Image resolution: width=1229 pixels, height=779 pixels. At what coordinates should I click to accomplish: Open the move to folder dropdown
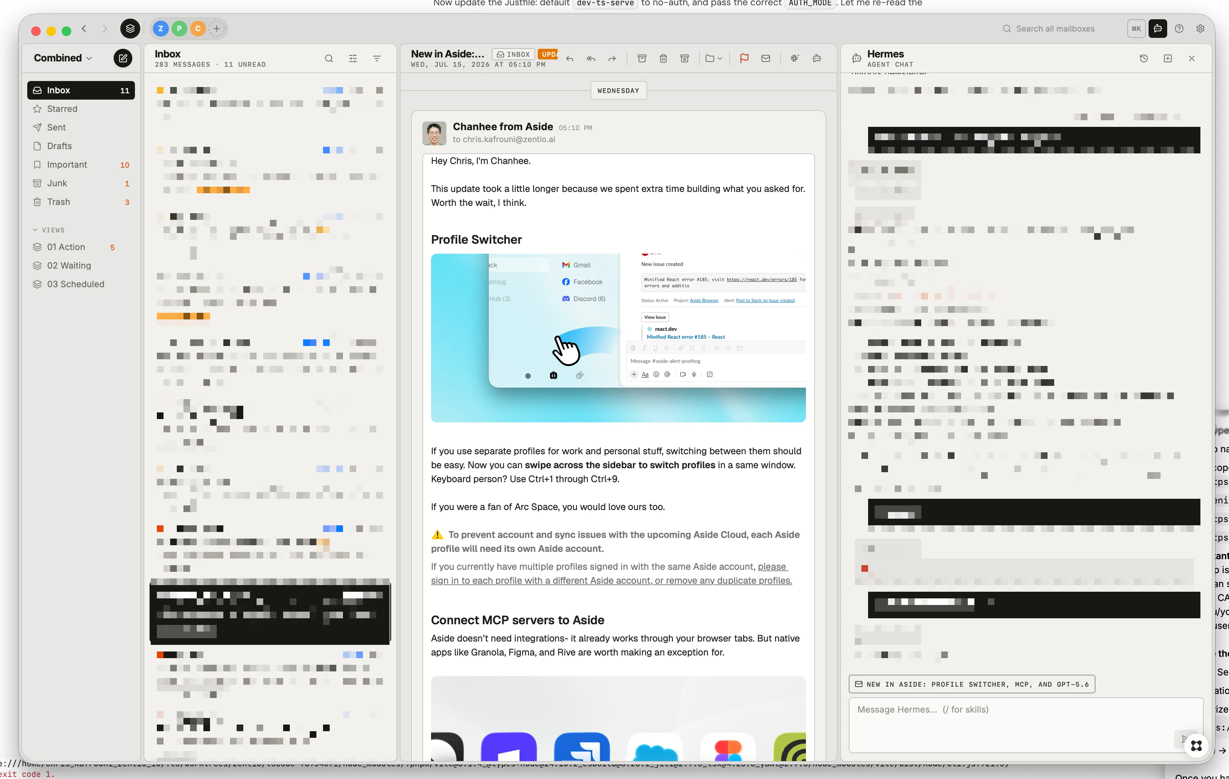[714, 59]
